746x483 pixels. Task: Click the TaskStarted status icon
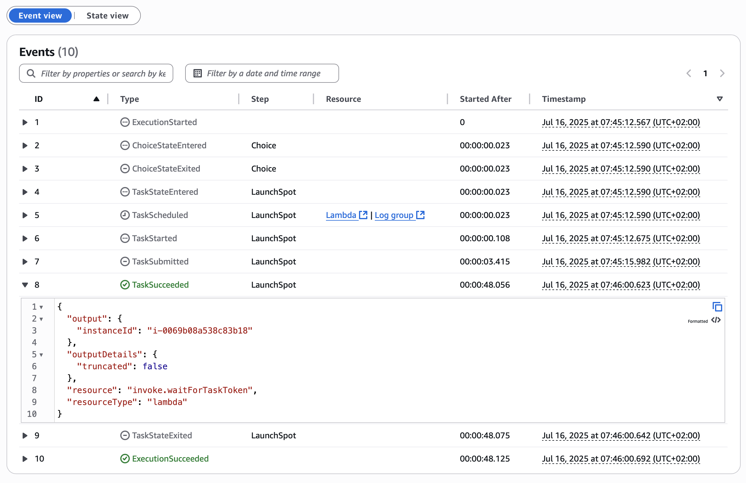coord(125,238)
